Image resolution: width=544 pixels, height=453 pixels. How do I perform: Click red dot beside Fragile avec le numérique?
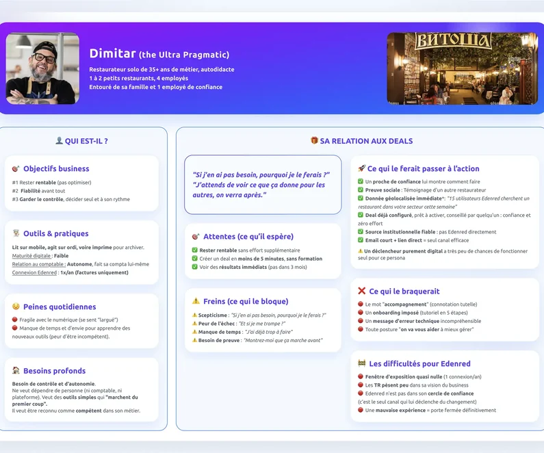point(14,320)
